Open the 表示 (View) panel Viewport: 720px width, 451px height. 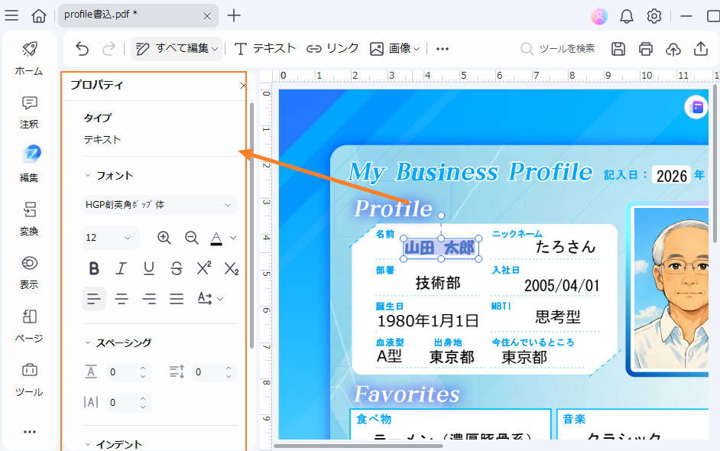point(28,272)
